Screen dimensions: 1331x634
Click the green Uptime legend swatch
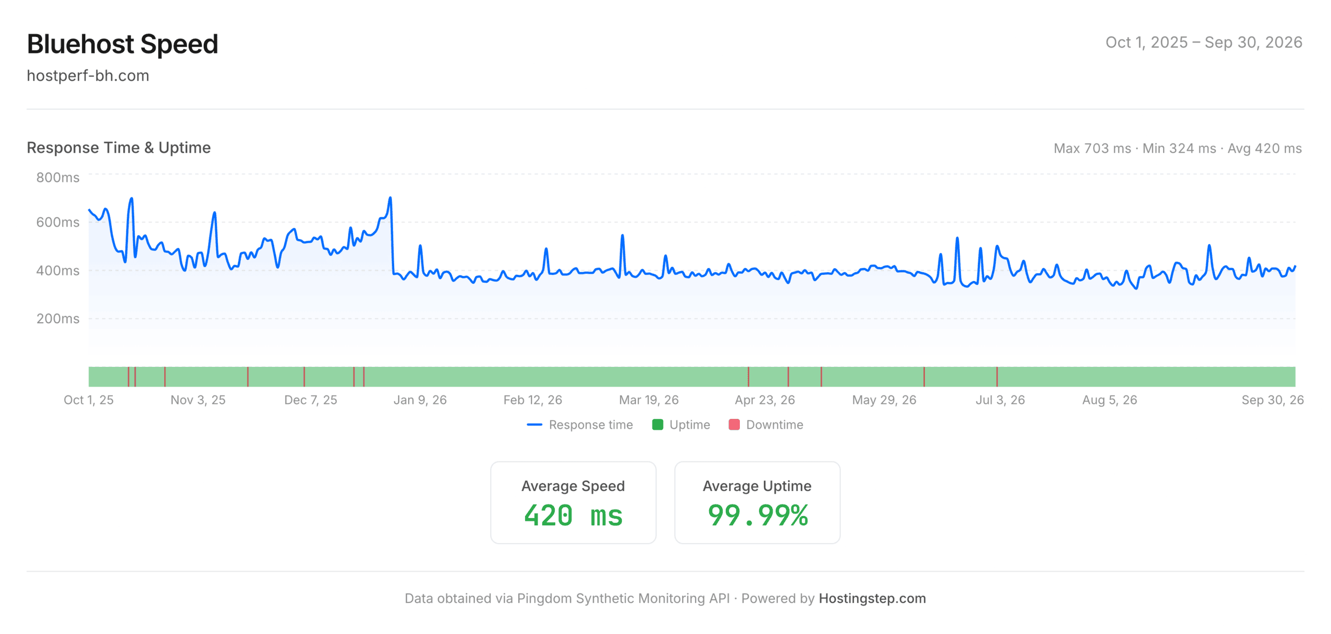click(x=658, y=425)
